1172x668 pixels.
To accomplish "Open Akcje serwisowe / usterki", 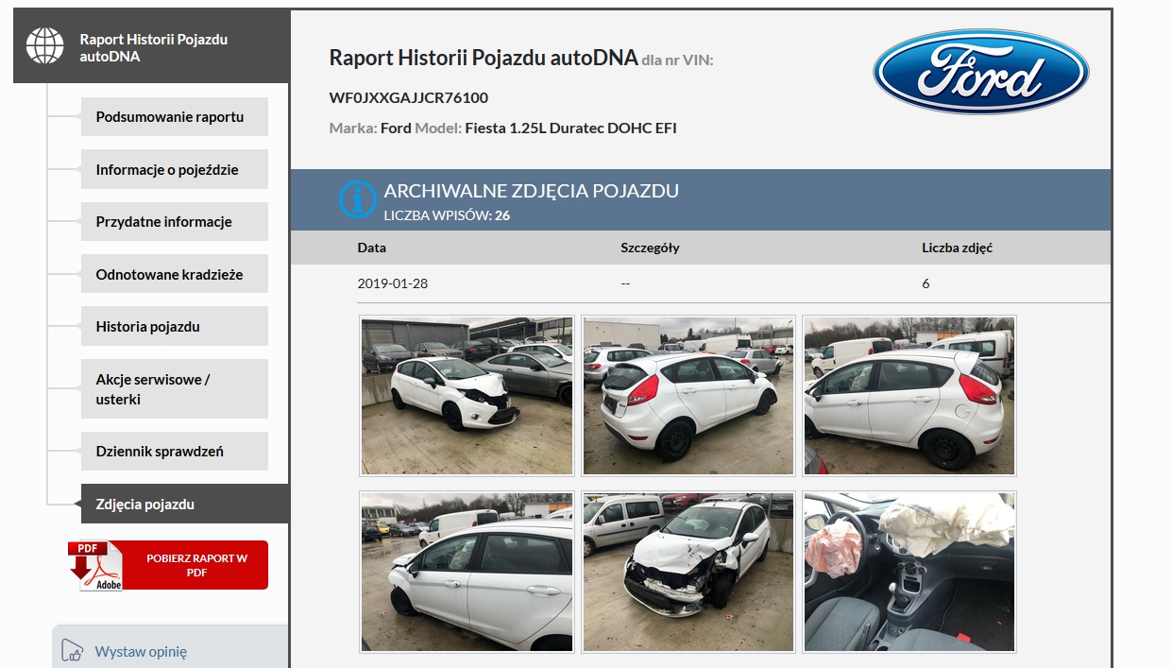I will (x=174, y=389).
